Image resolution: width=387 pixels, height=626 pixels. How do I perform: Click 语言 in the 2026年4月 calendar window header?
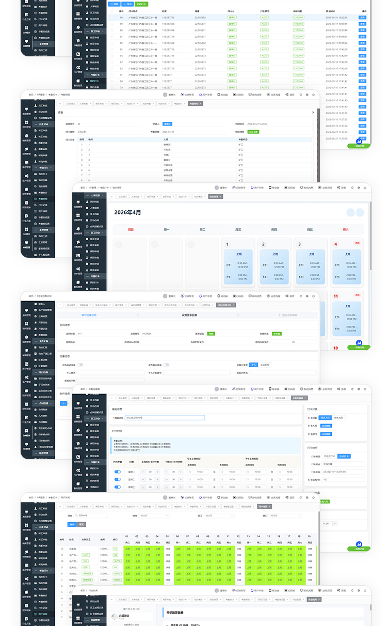342,187
